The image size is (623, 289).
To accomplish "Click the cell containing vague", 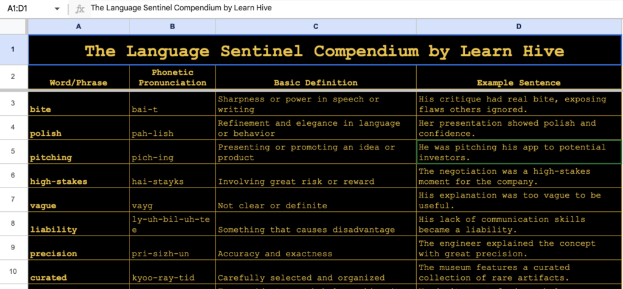I will click(x=78, y=200).
